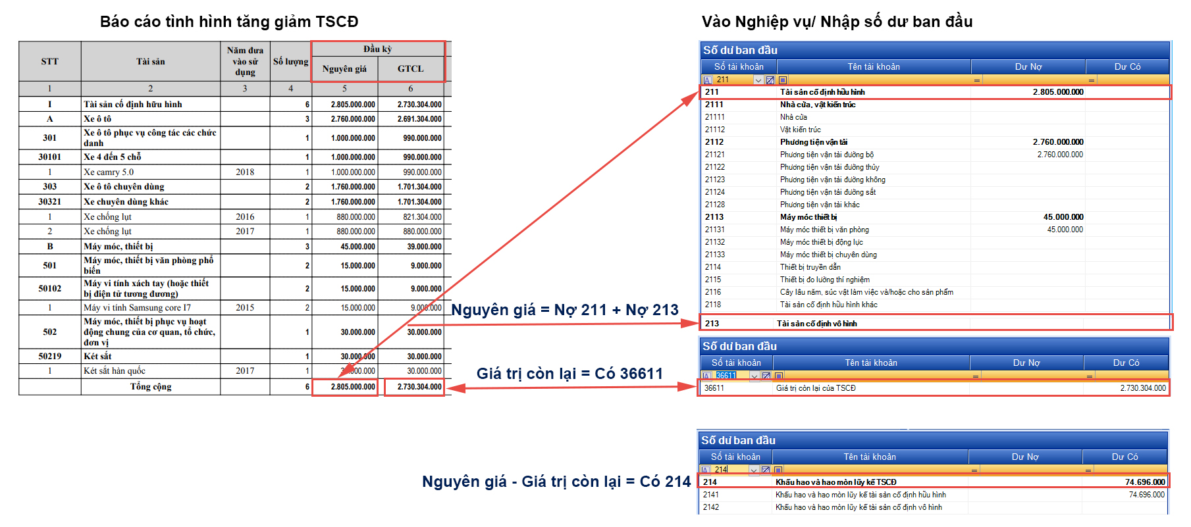Open the 214 account filter dropdown arrow
The width and height of the screenshot is (1191, 527).
pos(754,470)
